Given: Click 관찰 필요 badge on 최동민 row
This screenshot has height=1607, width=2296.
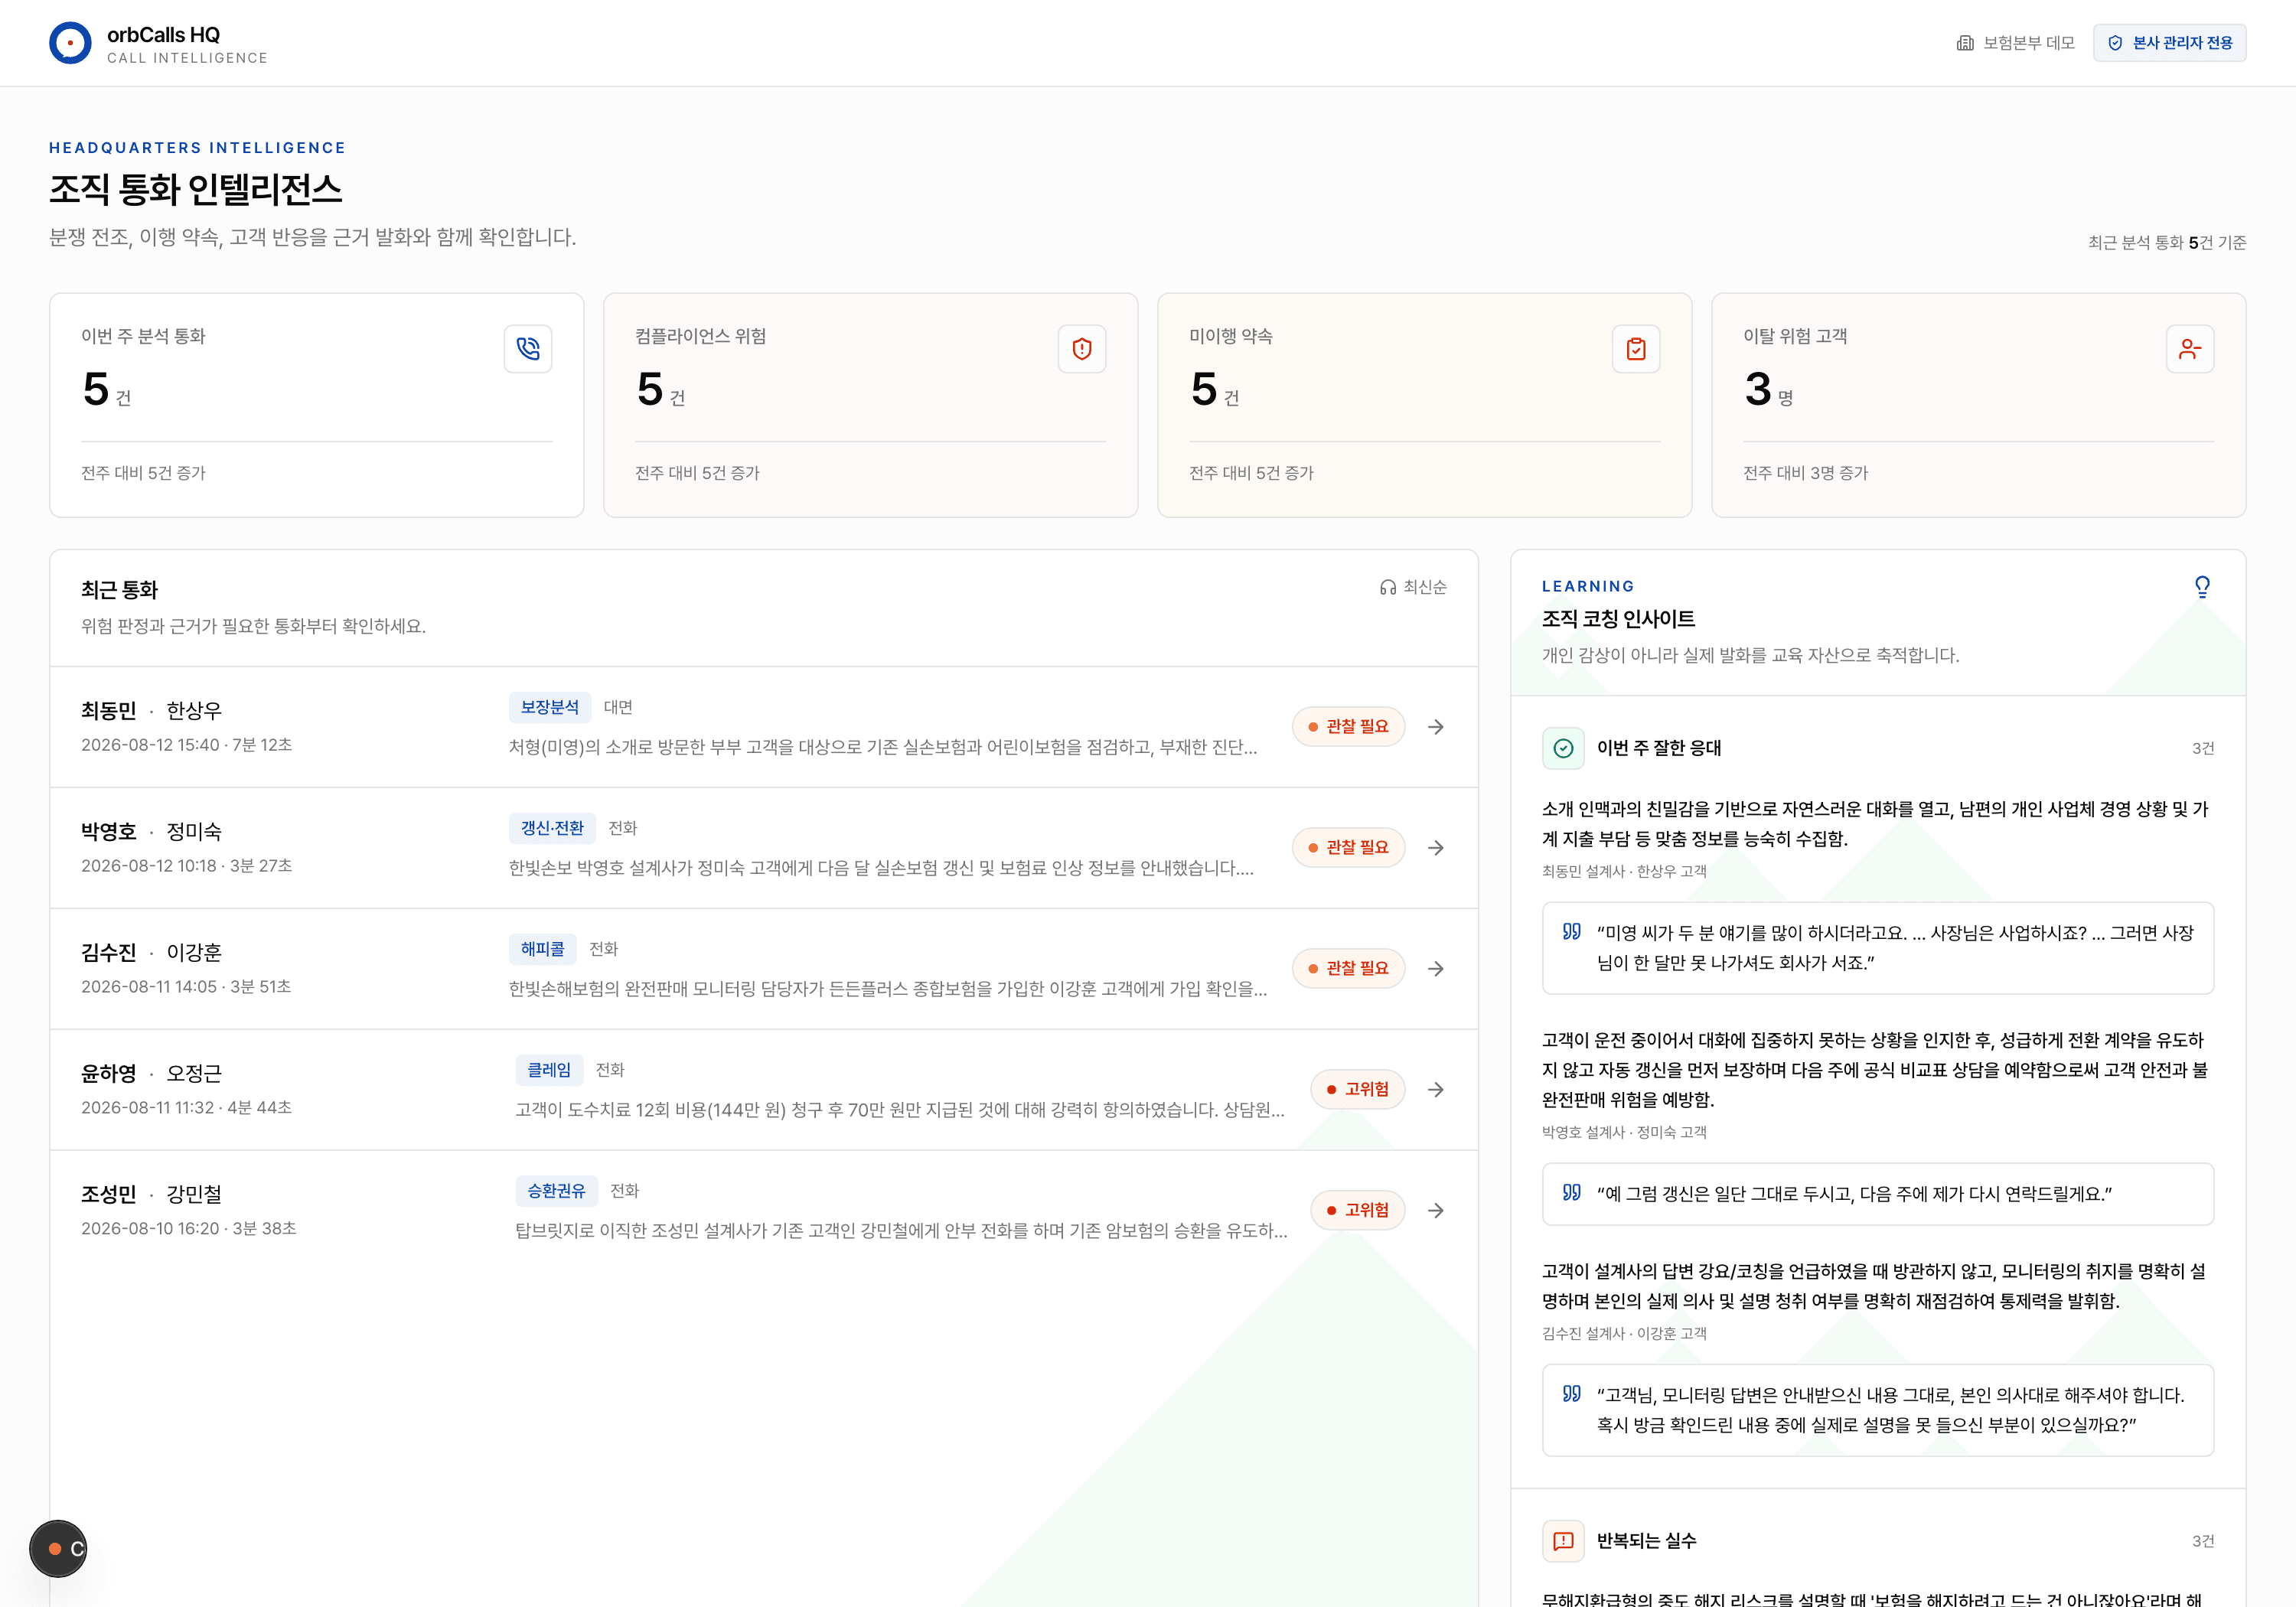Looking at the screenshot, I should click(1348, 727).
